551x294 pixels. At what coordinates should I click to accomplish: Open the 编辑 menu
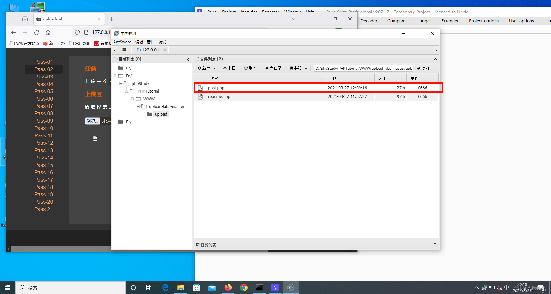coord(139,42)
